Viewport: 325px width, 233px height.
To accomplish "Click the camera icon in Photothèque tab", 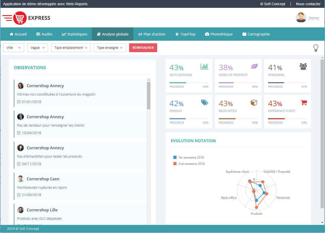I will tap(207, 34).
